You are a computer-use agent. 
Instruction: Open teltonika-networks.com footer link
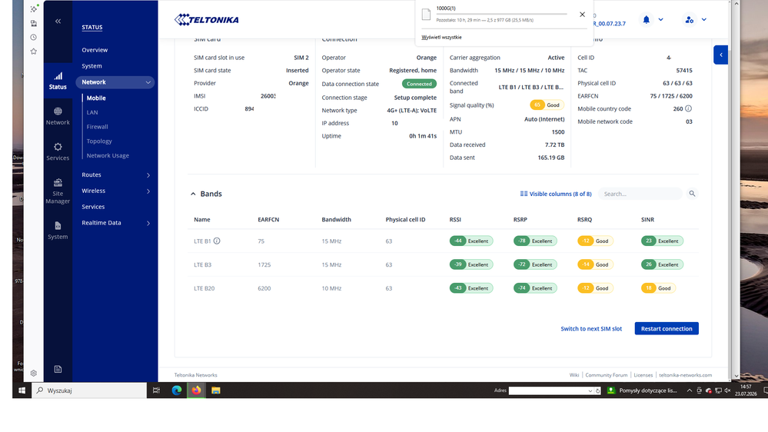click(685, 375)
